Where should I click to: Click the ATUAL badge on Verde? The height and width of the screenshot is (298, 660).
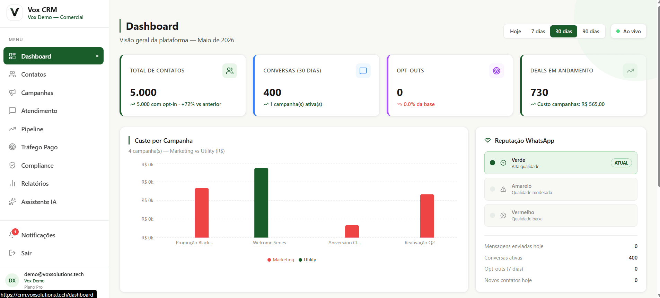(x=621, y=163)
